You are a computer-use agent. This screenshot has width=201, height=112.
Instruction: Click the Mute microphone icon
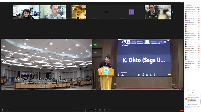pos(2,110)
